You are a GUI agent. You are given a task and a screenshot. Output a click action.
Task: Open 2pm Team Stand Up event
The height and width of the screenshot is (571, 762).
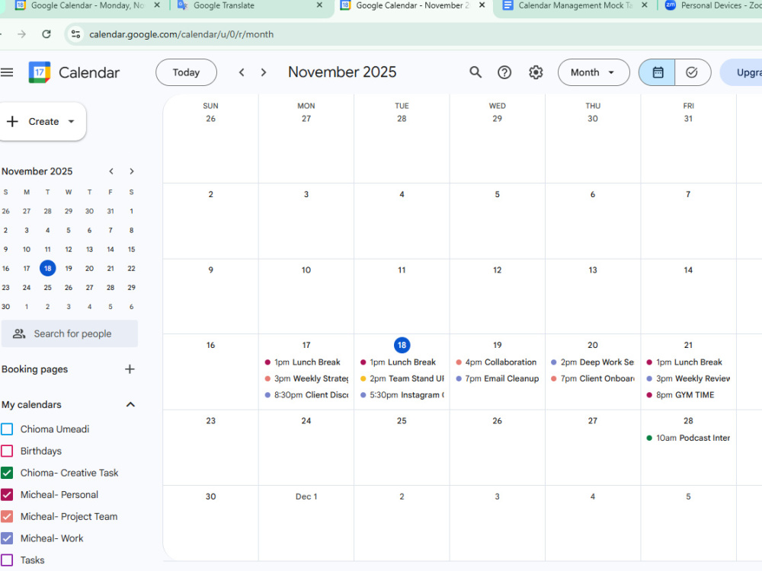(402, 378)
